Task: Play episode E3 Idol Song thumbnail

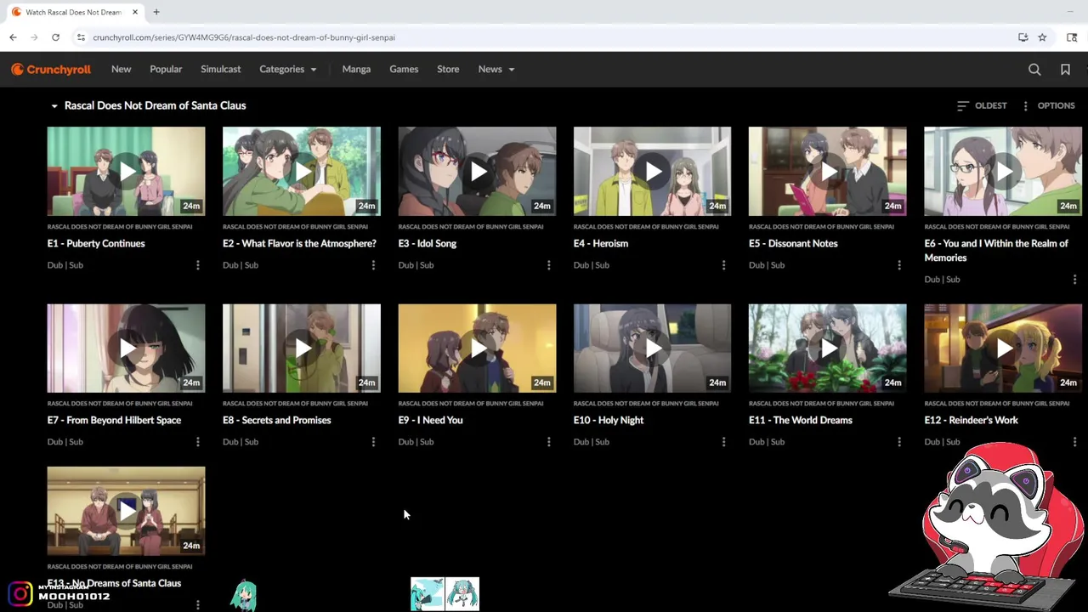Action: 477,172
